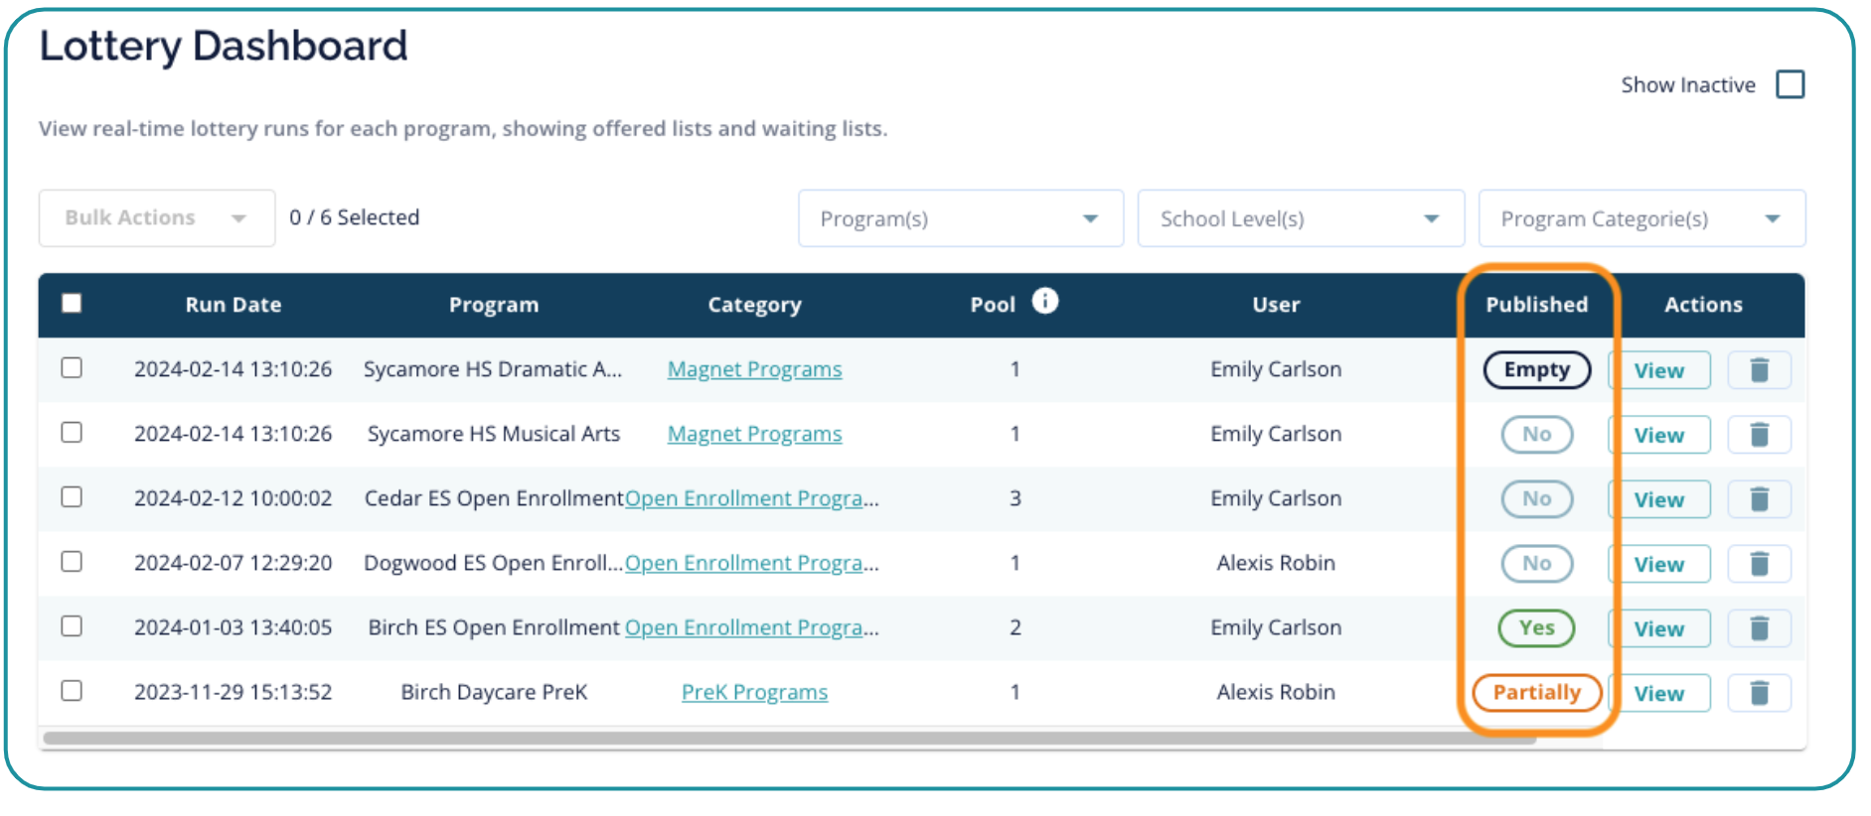Click the horizontal scrollbar below the table
The image size is (1871, 816).
point(789,739)
